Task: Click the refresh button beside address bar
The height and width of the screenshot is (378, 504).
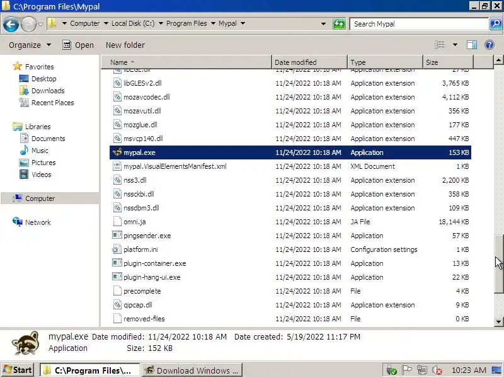Action: [x=339, y=24]
